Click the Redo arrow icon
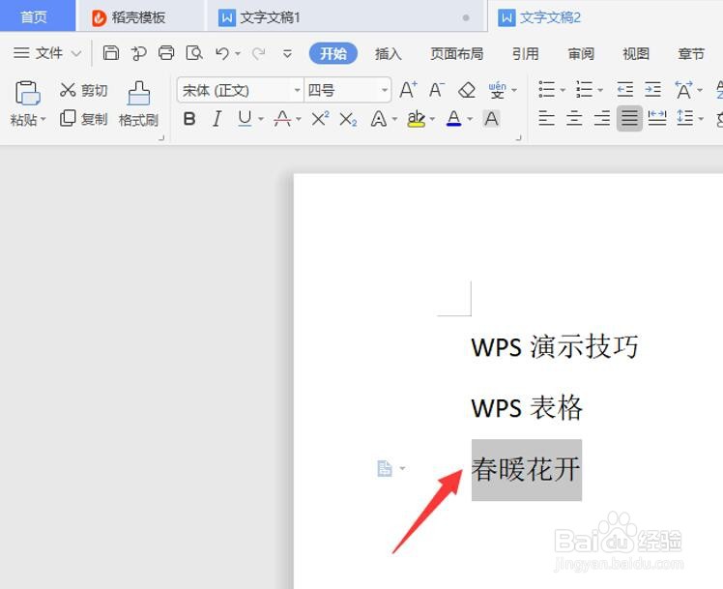 coord(258,53)
